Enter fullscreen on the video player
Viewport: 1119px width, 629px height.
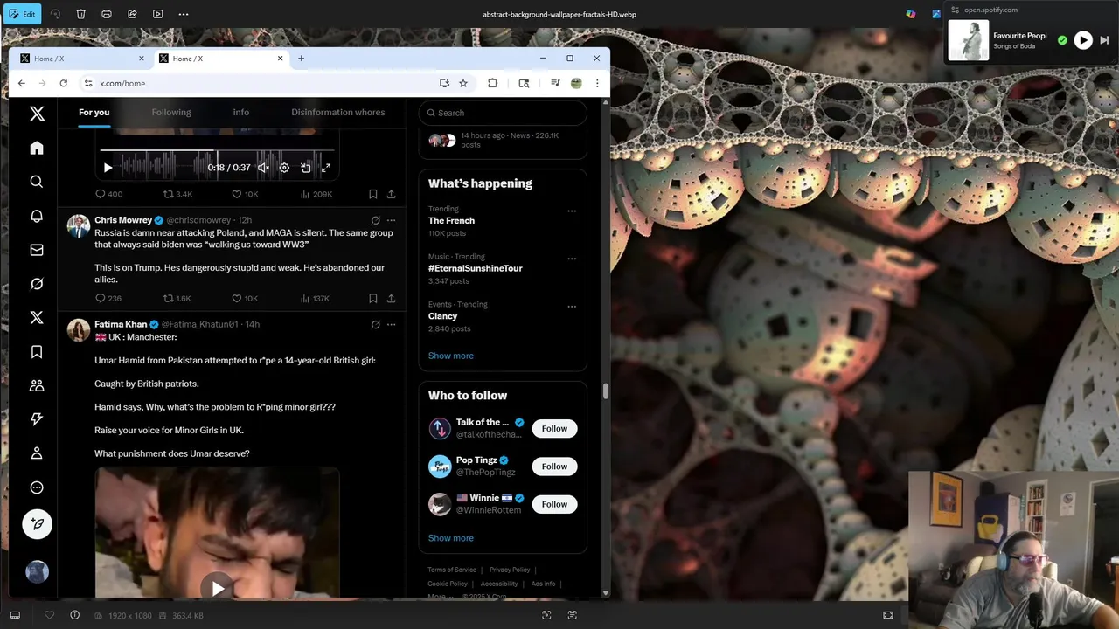click(x=326, y=168)
